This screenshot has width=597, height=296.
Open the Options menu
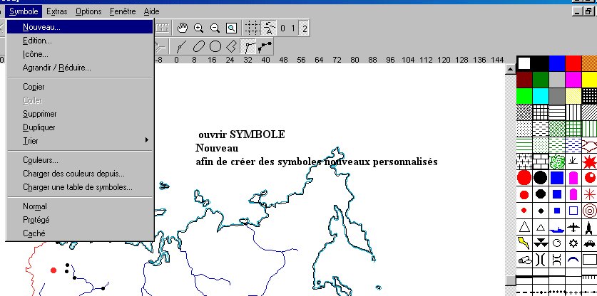tap(88, 11)
